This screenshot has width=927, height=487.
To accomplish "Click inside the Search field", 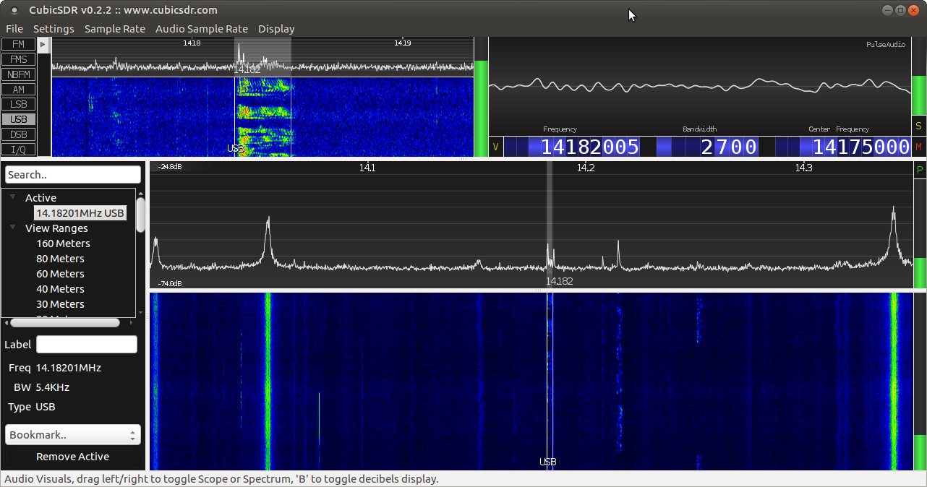I will click(x=72, y=174).
